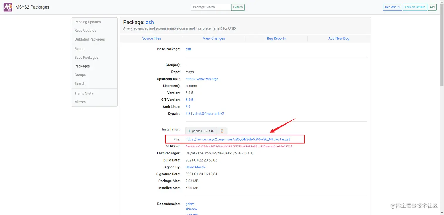Image resolution: width=444 pixels, height=215 pixels.
Task: Visit Upstream URL https://www.zsh.org/
Action: pos(202,79)
